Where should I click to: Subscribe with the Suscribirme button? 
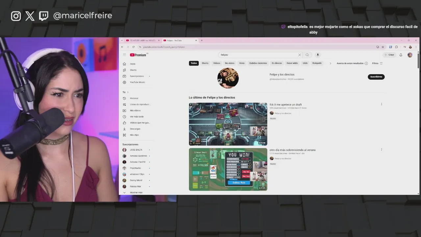click(376, 77)
